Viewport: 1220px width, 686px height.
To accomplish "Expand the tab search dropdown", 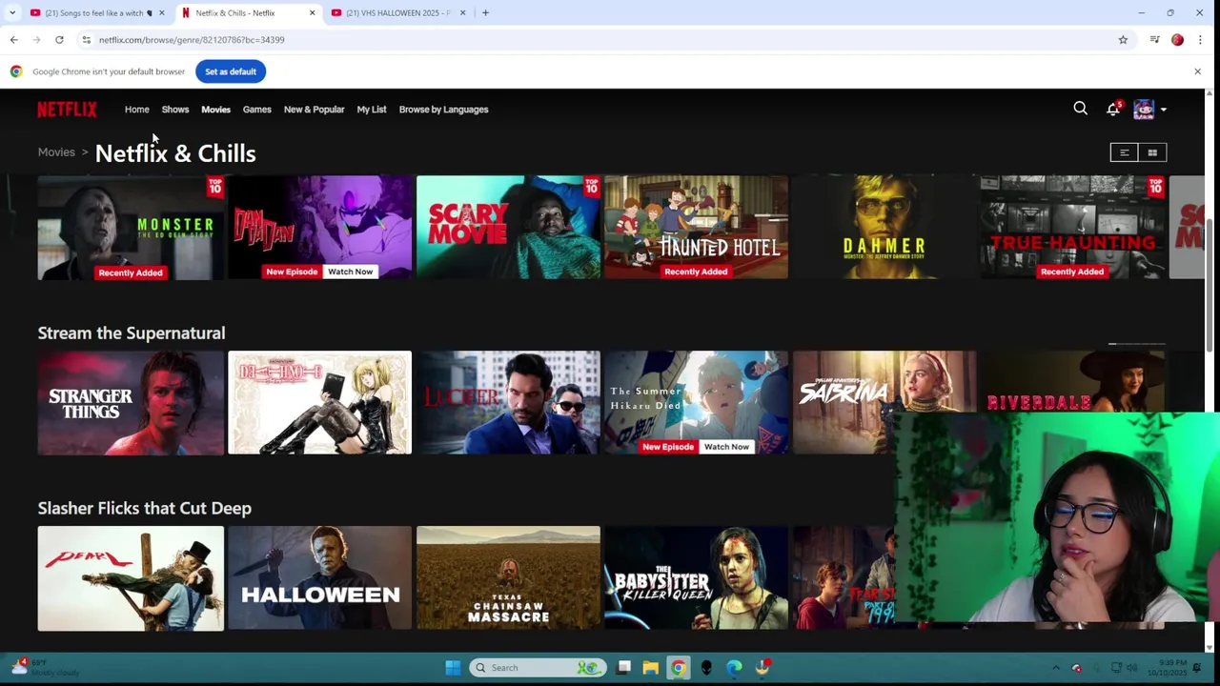I will pyautogui.click(x=12, y=13).
